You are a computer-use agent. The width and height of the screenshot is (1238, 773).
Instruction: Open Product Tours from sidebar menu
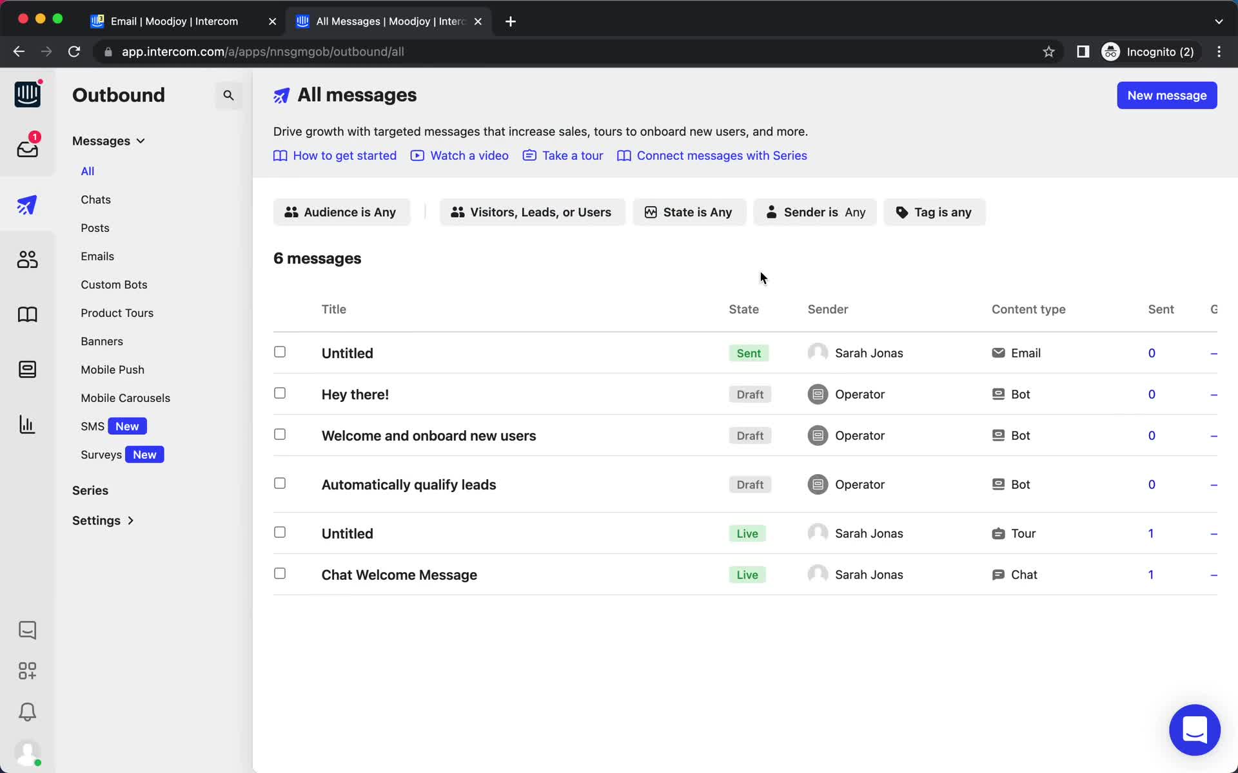tap(117, 312)
